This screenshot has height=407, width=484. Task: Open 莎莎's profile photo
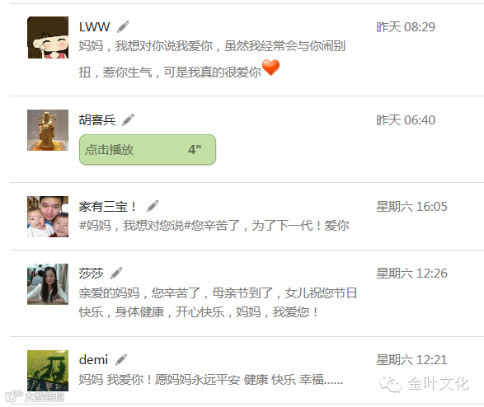click(48, 284)
